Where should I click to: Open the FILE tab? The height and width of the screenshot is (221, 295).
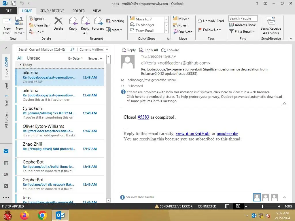[8, 11]
